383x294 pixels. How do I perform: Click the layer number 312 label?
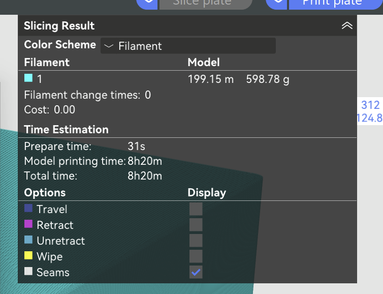click(x=370, y=105)
